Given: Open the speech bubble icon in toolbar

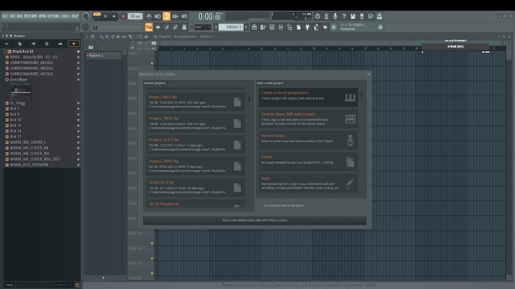Looking at the screenshot, I should [371, 16].
